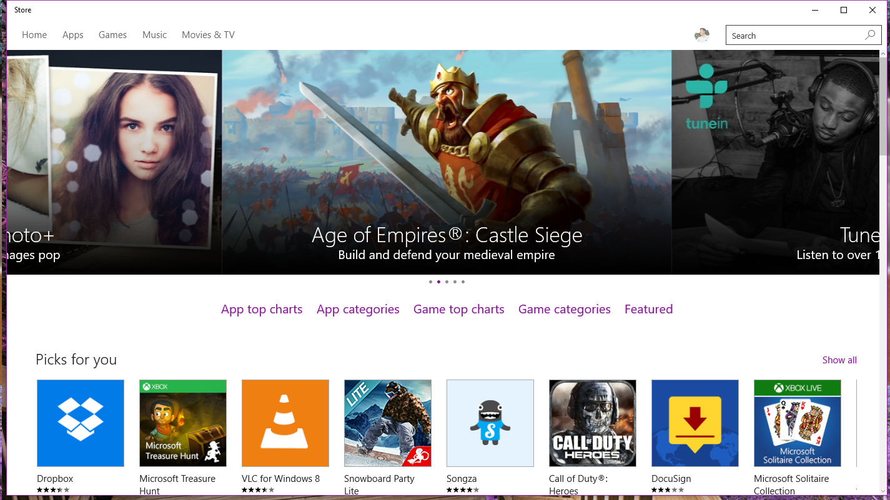Open Game categories link
Viewport: 890px width, 500px height.
(x=565, y=309)
